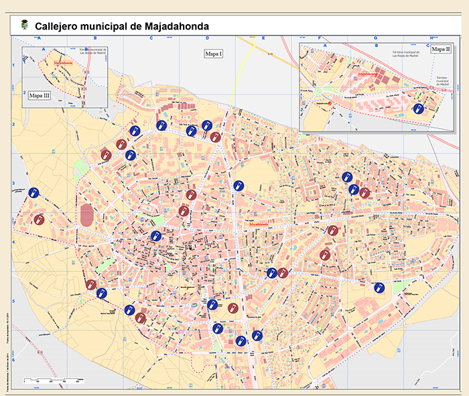Open the Mapa III inset map thumbnail
The height and width of the screenshot is (396, 469).
65,77
